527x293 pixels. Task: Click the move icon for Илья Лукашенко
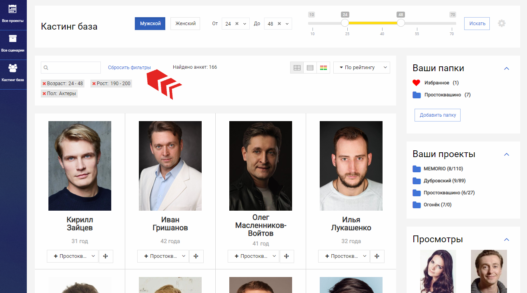(x=377, y=256)
